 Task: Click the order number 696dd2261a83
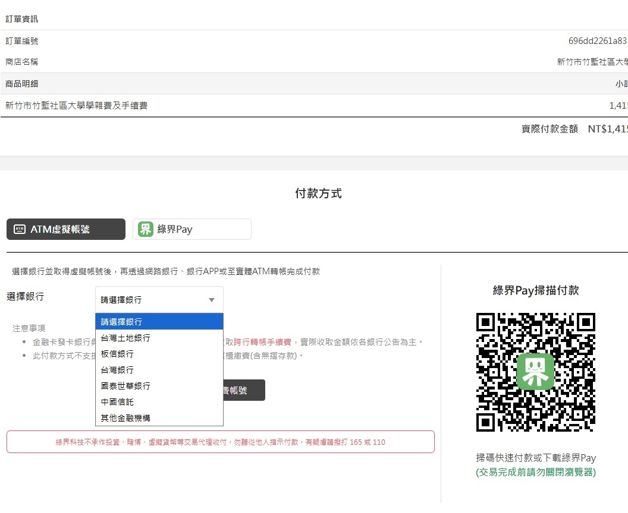point(597,41)
